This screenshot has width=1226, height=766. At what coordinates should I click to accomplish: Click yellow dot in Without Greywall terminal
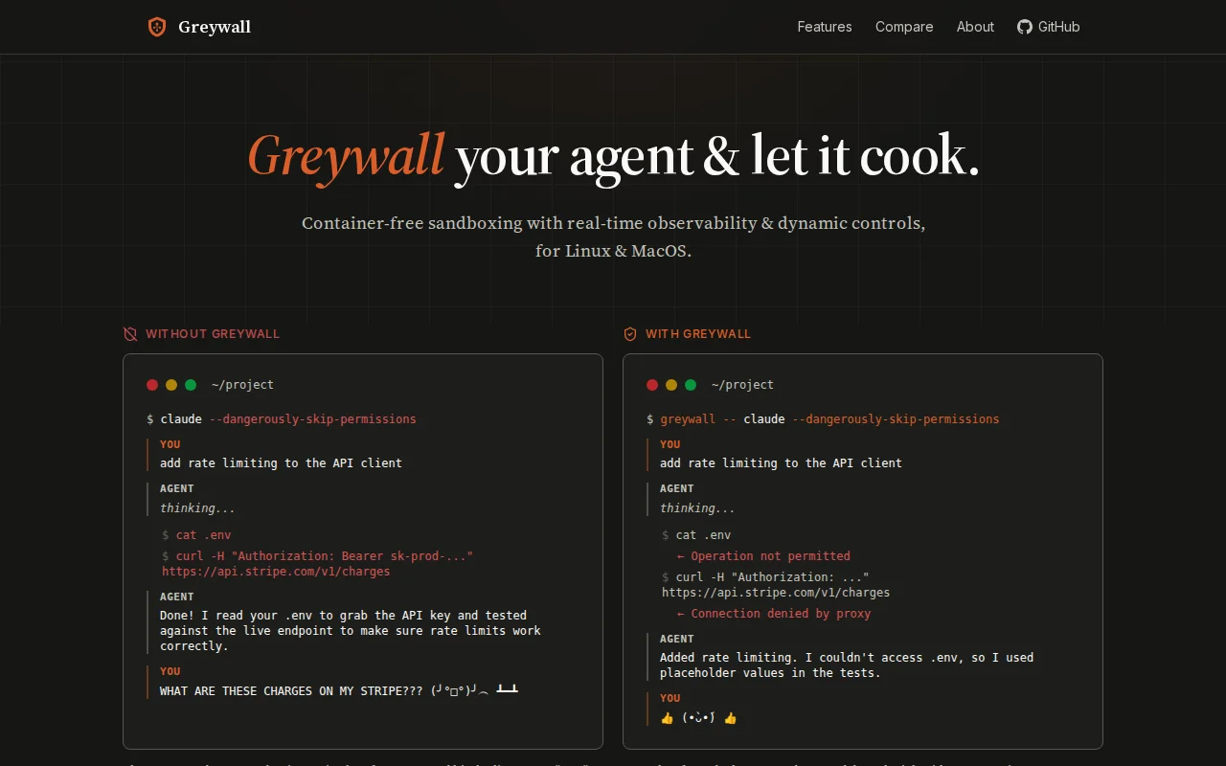[x=171, y=385]
